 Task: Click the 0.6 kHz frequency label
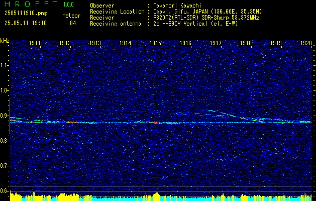pyautogui.click(x=4, y=191)
